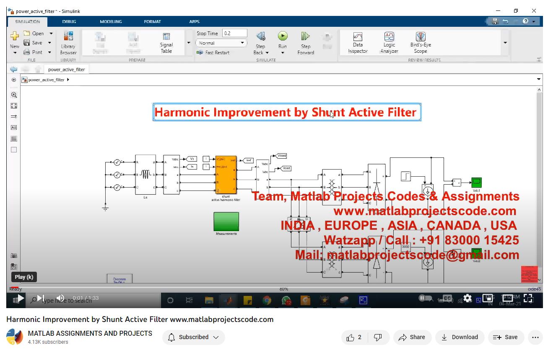Viewport: 548px width, 350px height.
Task: Open the New dropdown arrow
Action: tap(15, 53)
